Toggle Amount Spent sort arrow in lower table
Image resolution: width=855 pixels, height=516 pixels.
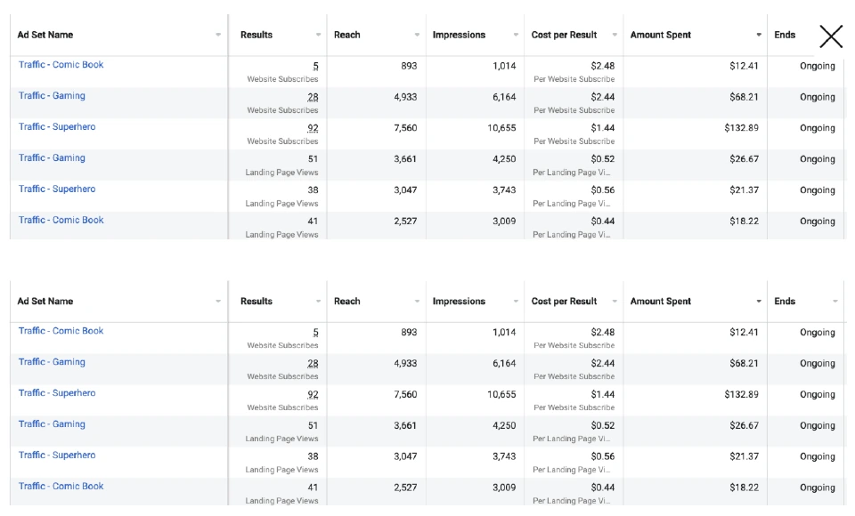tap(759, 302)
